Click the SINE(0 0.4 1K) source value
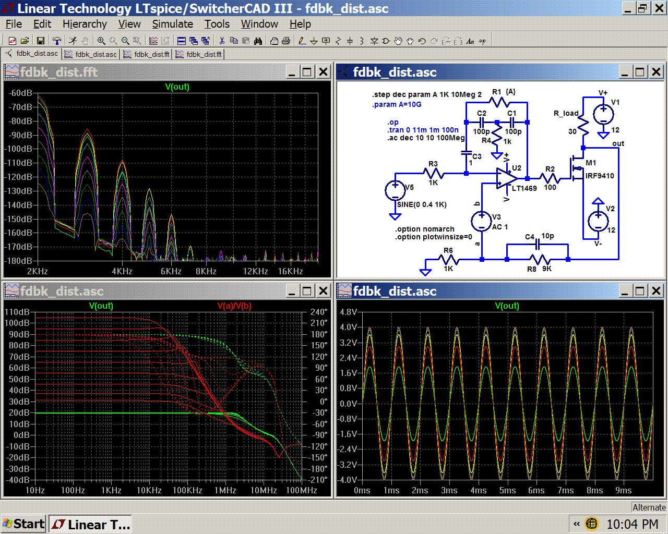 (422, 204)
